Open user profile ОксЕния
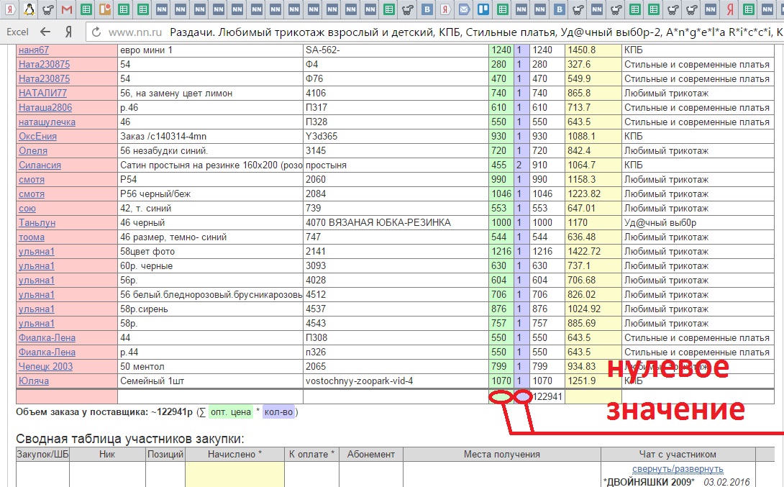 pyautogui.click(x=37, y=137)
